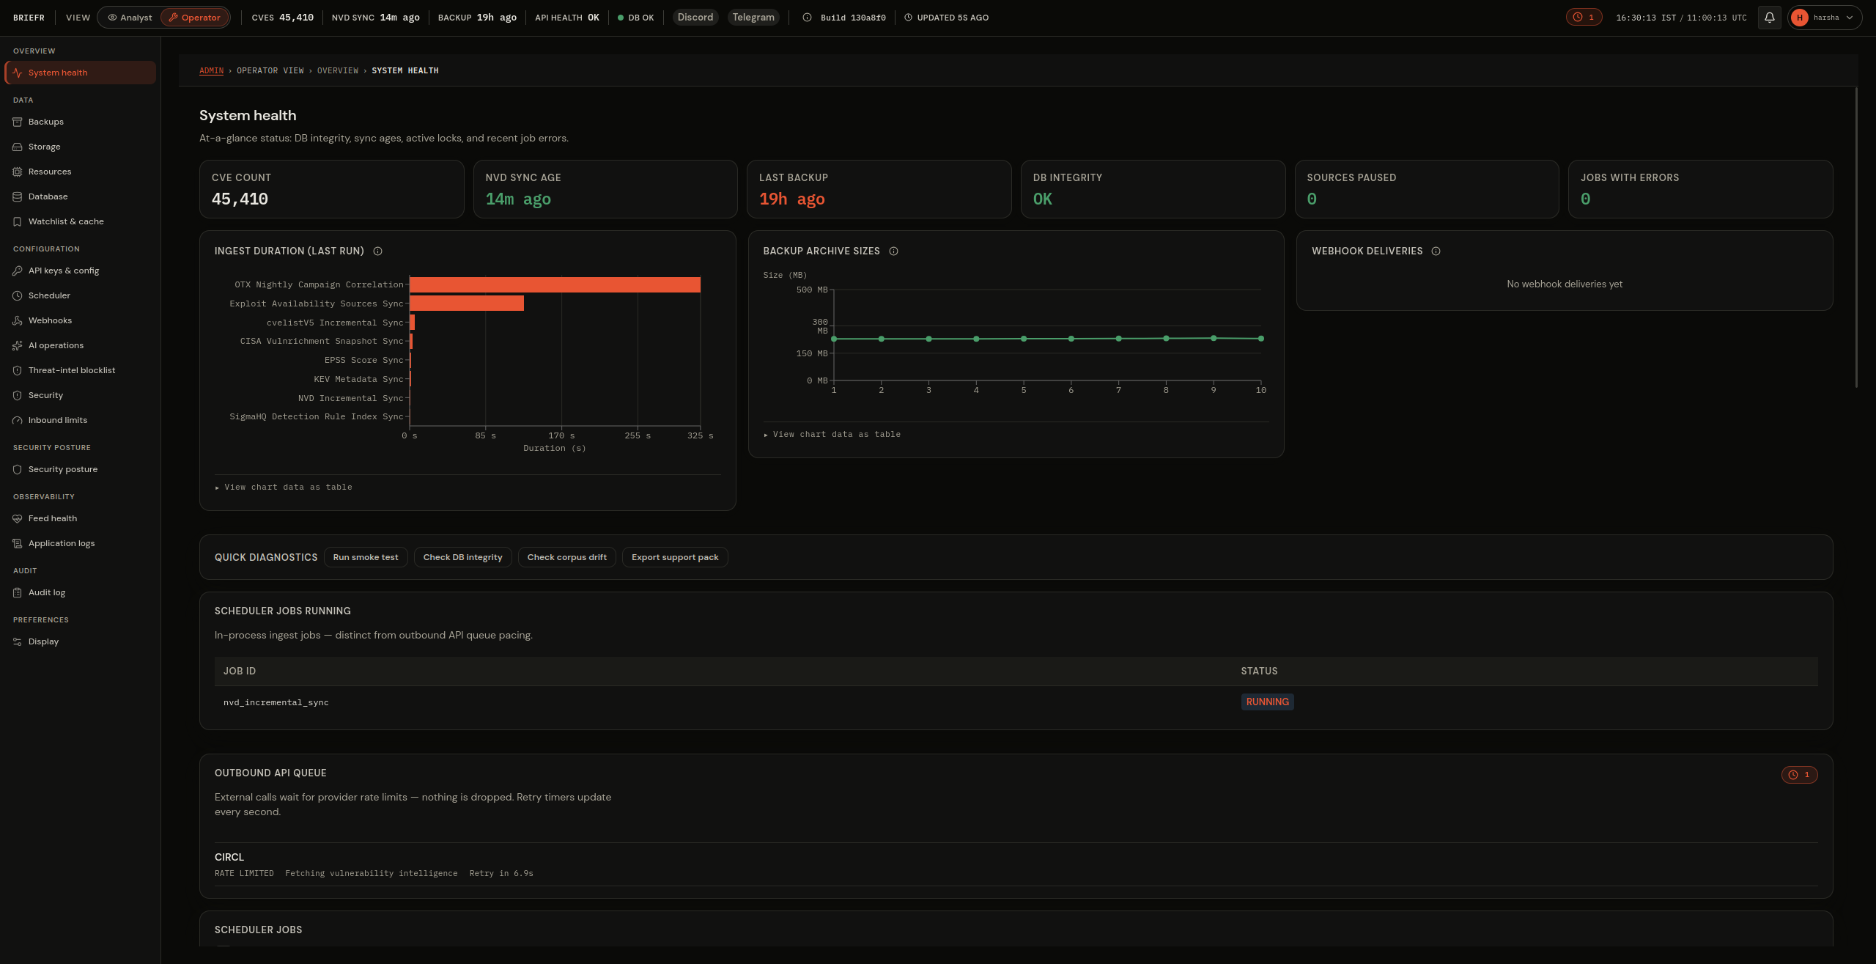The width and height of the screenshot is (1876, 964).
Task: Click the info icon beside Build 130a8f0
Action: pos(807,18)
